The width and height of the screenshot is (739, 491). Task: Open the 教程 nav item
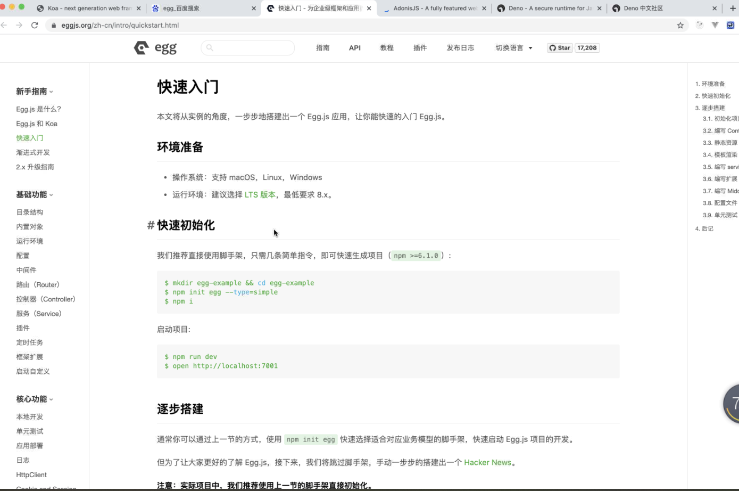click(x=387, y=48)
